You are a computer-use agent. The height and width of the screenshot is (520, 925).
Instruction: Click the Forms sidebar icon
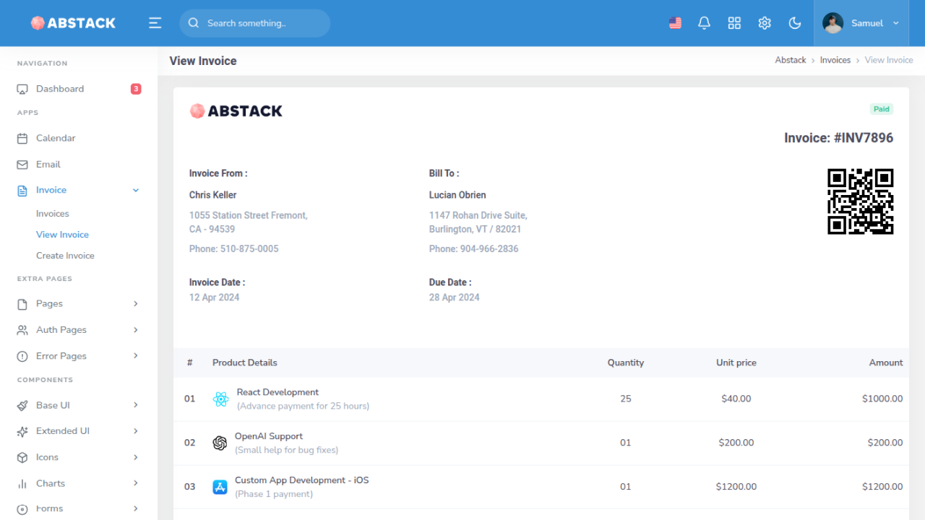point(22,508)
